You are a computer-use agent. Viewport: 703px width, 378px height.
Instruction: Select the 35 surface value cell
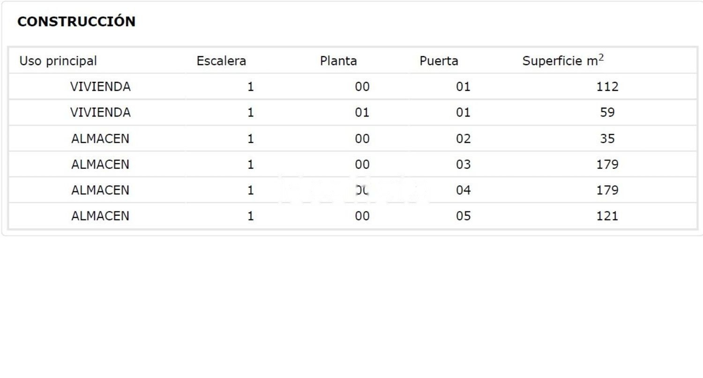[607, 139]
